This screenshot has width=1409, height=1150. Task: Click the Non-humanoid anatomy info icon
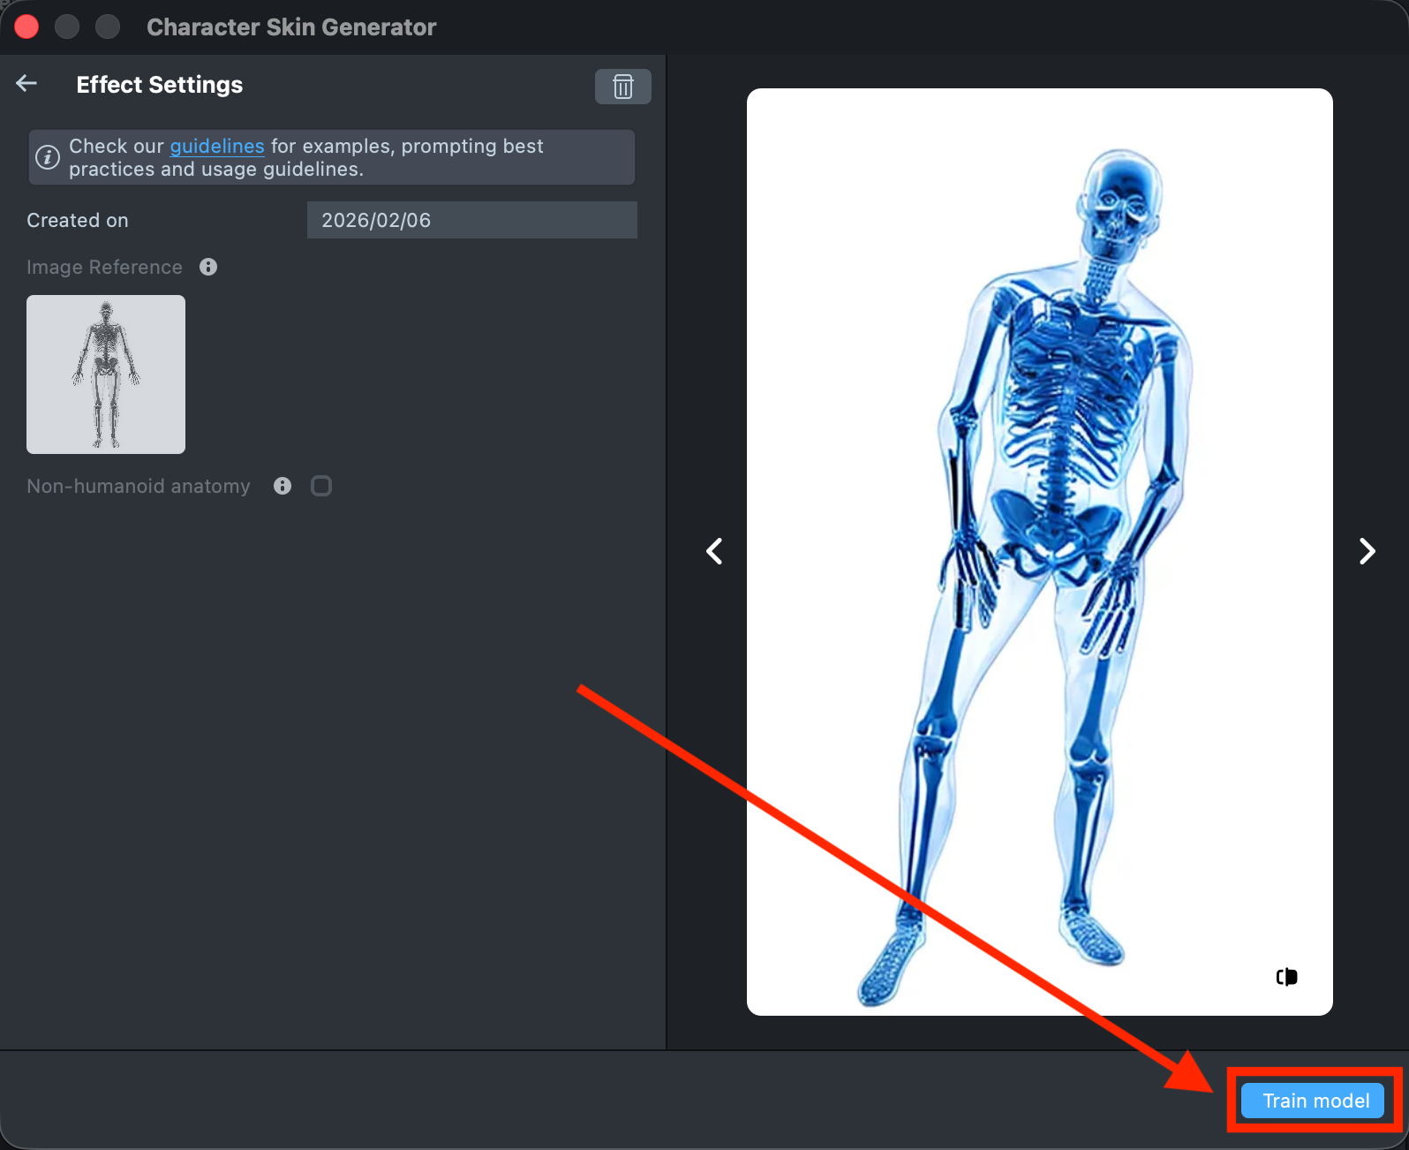[x=283, y=486]
